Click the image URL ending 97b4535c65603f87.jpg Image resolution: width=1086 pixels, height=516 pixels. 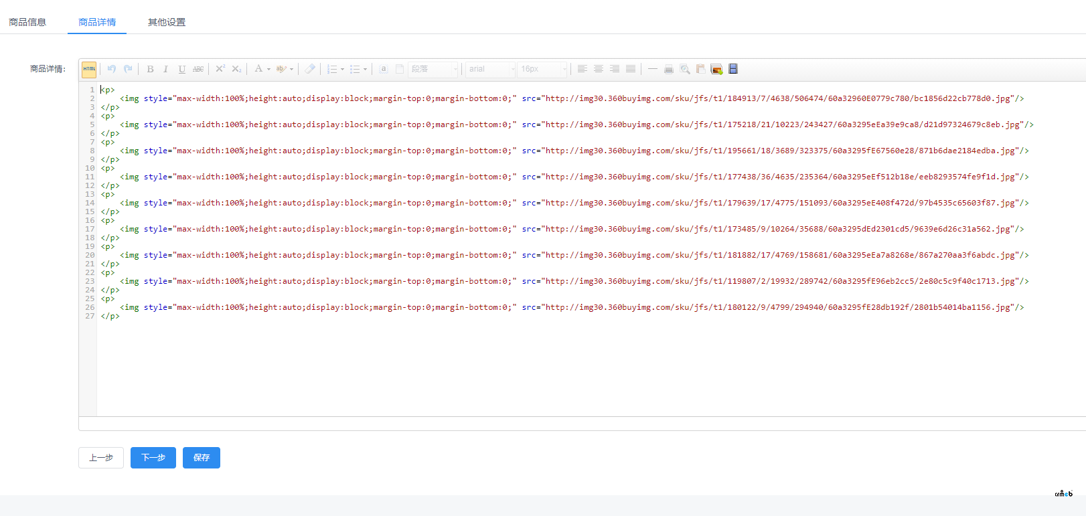click(x=782, y=203)
